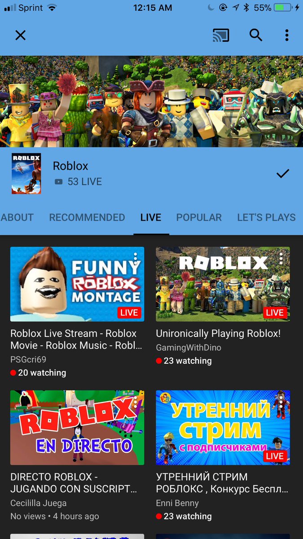Open the top bar overflow menu
The height and width of the screenshot is (539, 303).
pos(287,35)
